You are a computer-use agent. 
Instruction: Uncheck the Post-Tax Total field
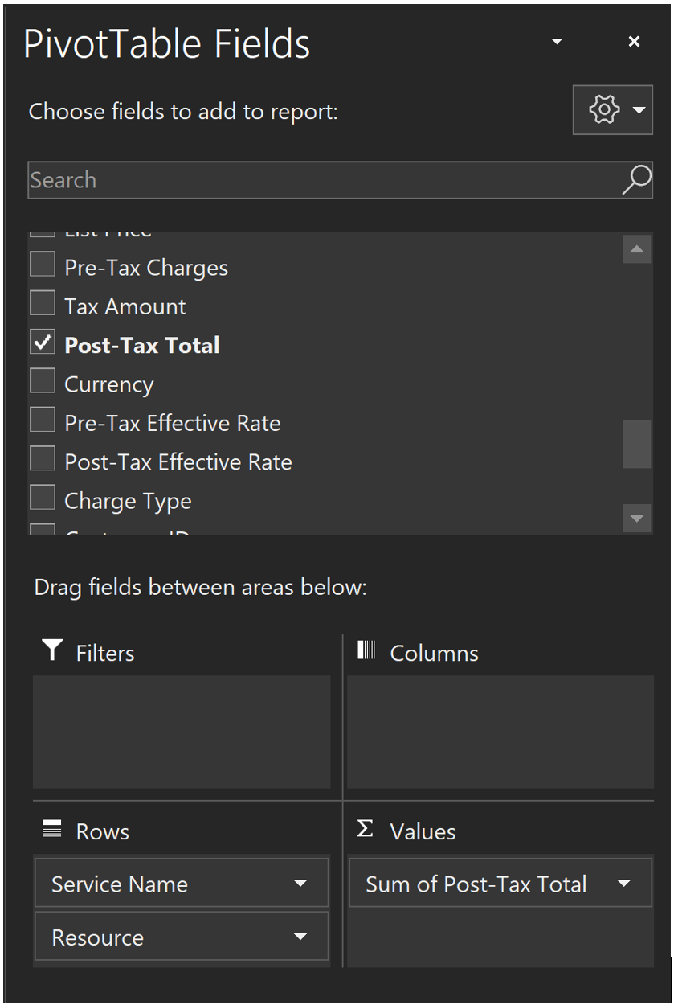43,343
